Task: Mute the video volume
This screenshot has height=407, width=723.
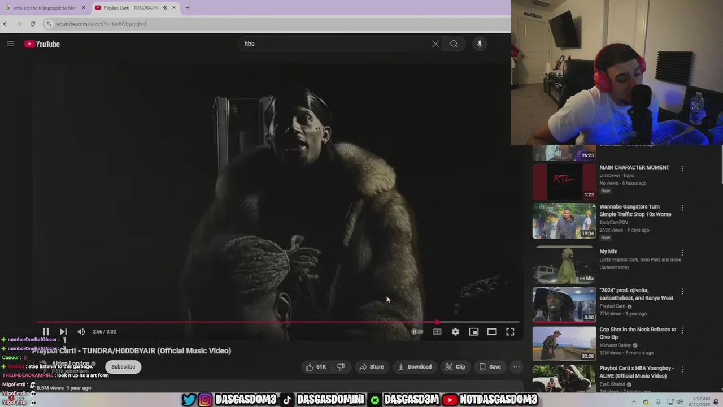Action: point(81,332)
